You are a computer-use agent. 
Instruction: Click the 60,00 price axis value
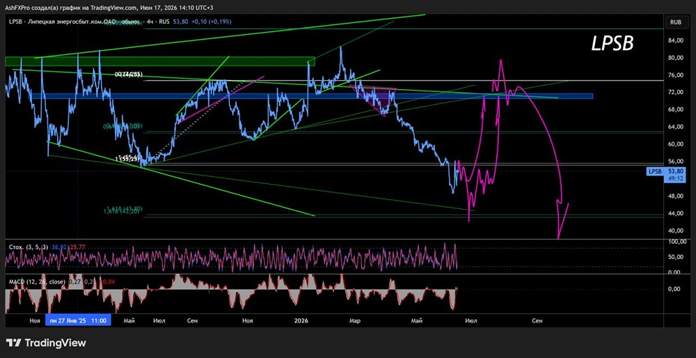677,144
